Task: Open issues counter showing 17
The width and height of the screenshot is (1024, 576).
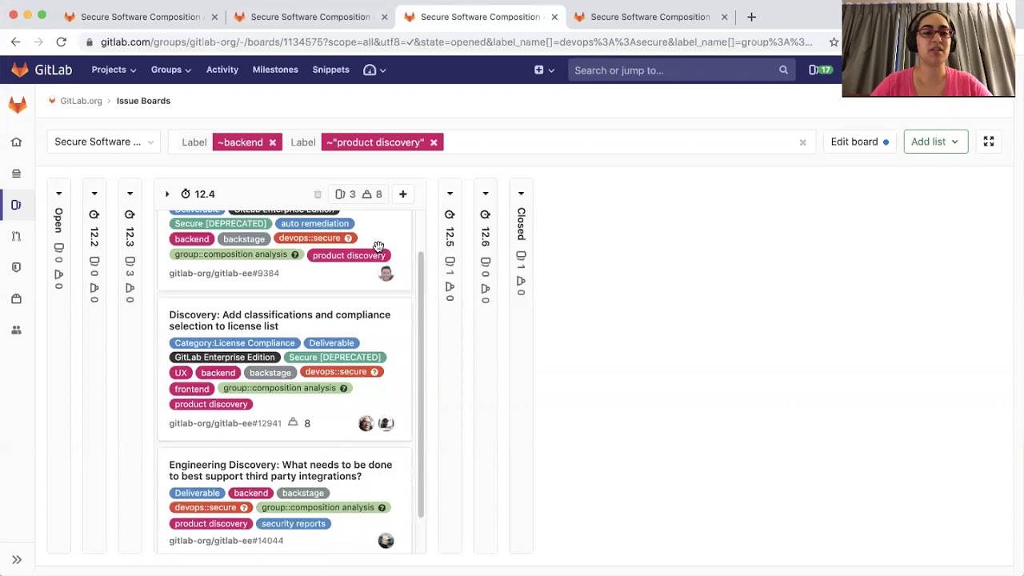Action: 820,70
